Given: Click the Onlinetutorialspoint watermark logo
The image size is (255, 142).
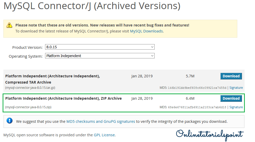Looking at the screenshot, I should (209, 134).
